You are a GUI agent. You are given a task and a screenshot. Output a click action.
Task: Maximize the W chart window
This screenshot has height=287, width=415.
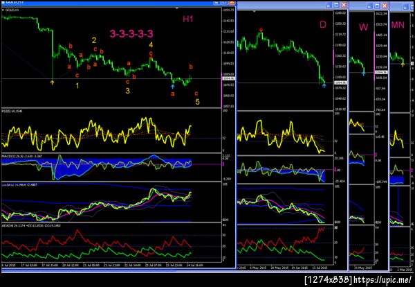click(x=377, y=6)
